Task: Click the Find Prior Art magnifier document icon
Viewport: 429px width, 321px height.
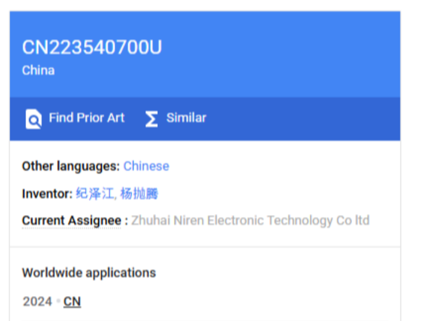Action: [33, 119]
